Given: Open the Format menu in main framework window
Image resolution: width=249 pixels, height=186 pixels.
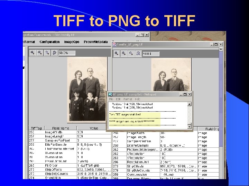Looking at the screenshot, I should click(29, 42).
